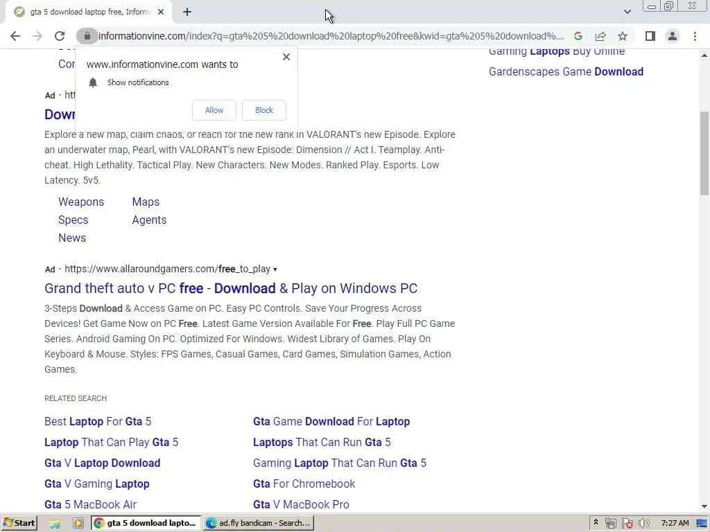This screenshot has height=532, width=710.
Task: Click the scrollbar down arrow
Action: tap(704, 506)
